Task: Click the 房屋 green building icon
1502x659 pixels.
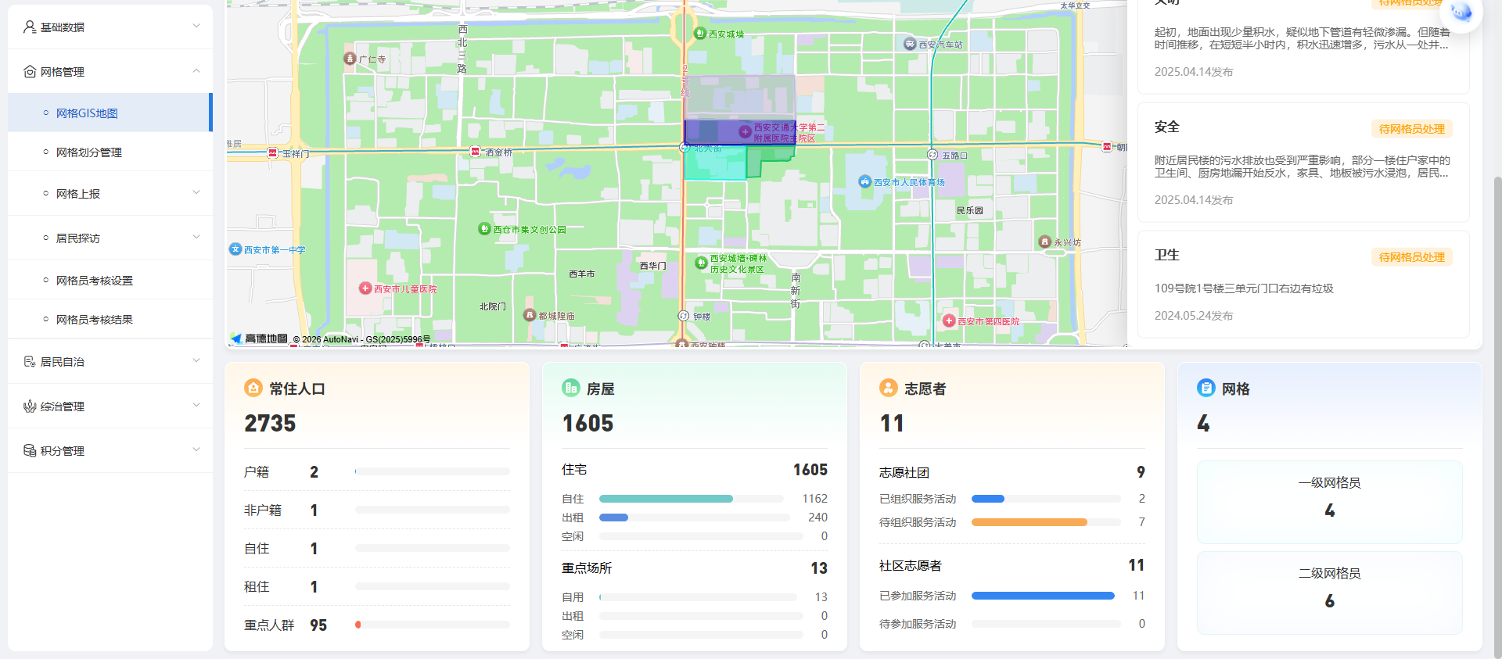Action: (571, 388)
